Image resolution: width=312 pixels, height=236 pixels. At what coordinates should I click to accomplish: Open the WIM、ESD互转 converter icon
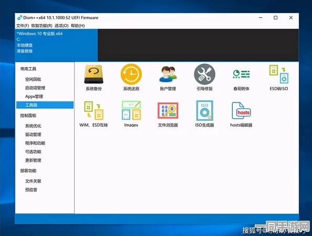click(x=93, y=110)
